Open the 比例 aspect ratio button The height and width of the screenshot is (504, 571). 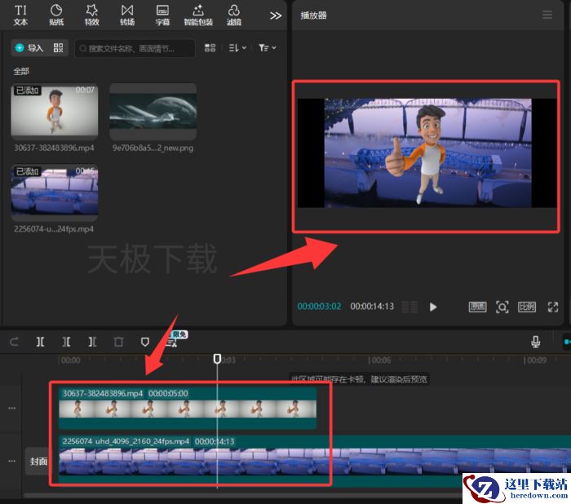point(527,307)
